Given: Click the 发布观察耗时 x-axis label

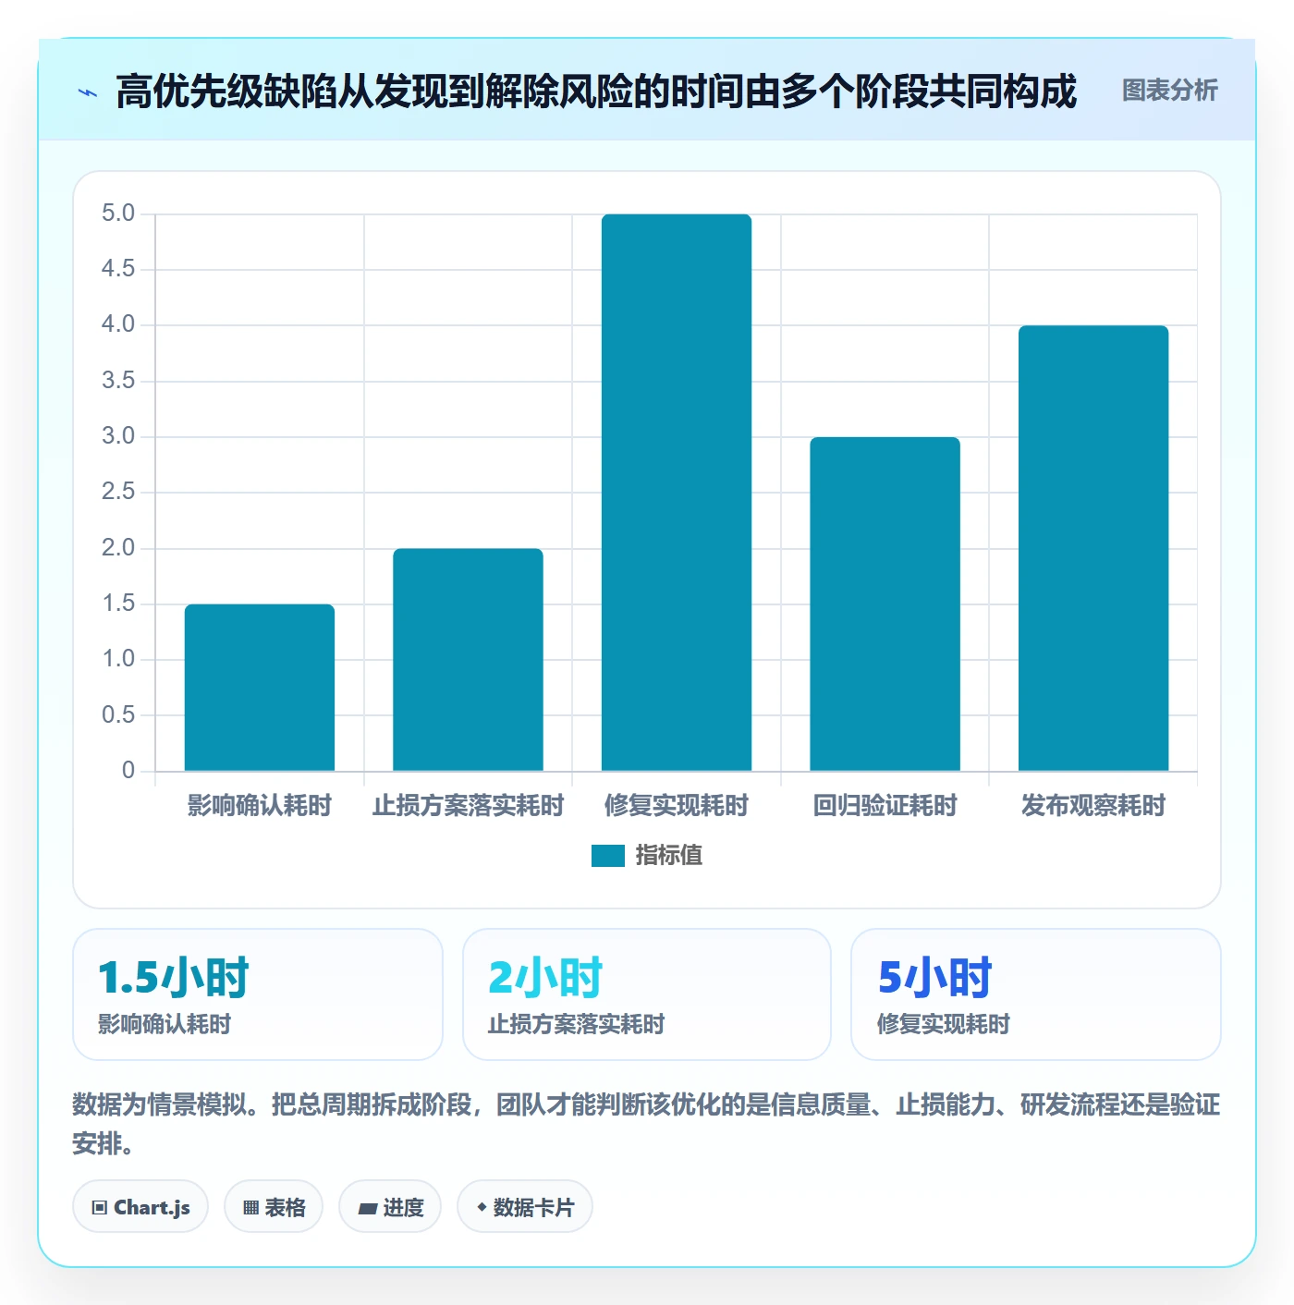Looking at the screenshot, I should (1093, 806).
